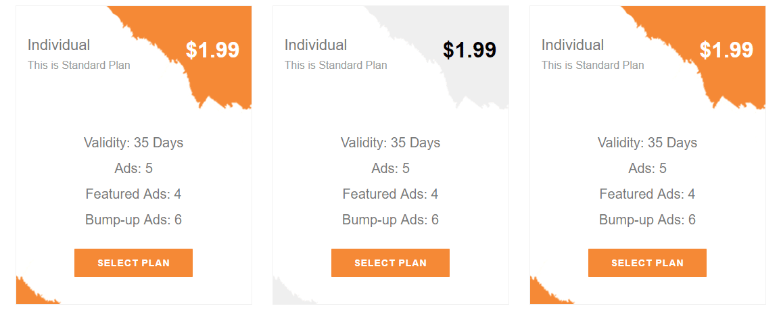Click 'Featured Ads: 4' in left card
The height and width of the screenshot is (321, 781).
click(133, 194)
